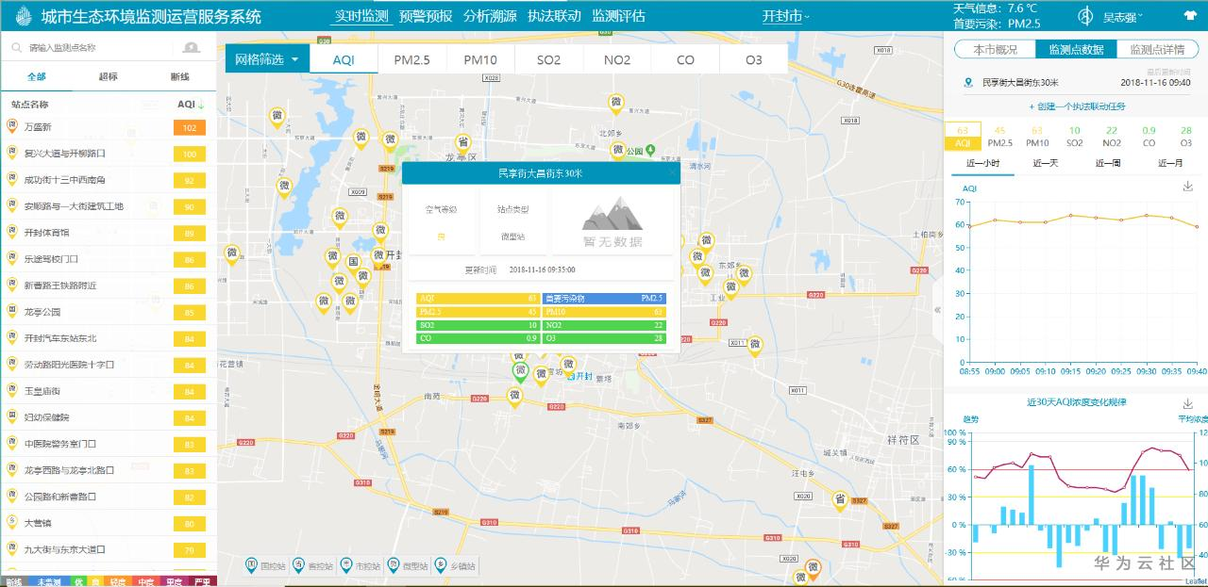
Task: Click the orange marker icon beside 万盛新
Action: click(x=12, y=127)
